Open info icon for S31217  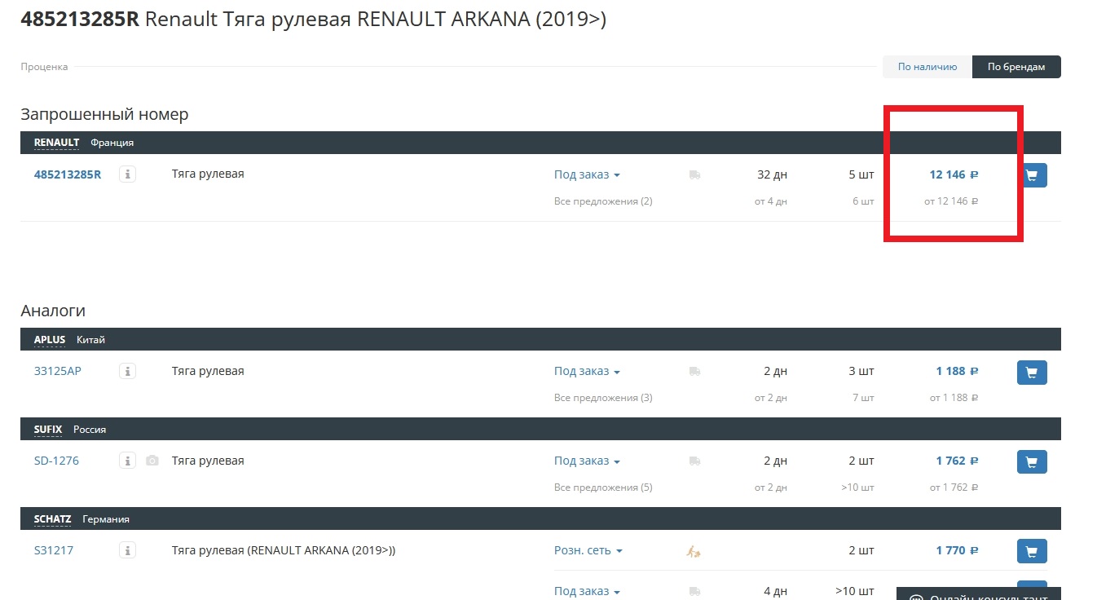[x=127, y=550]
